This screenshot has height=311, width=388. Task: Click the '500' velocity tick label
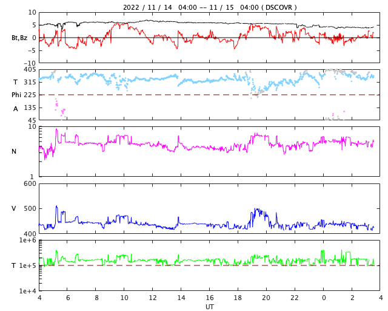30,208
